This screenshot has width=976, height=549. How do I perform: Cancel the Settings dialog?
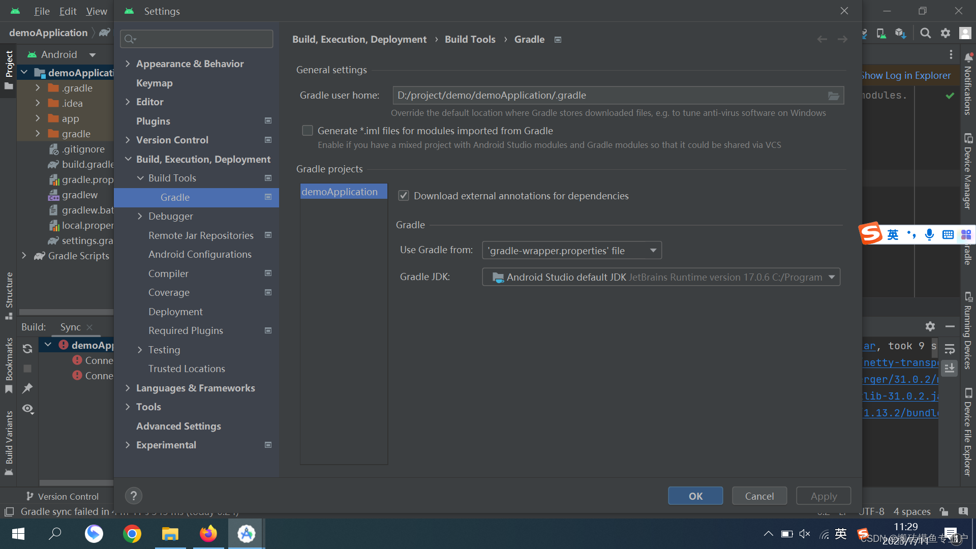tap(759, 496)
